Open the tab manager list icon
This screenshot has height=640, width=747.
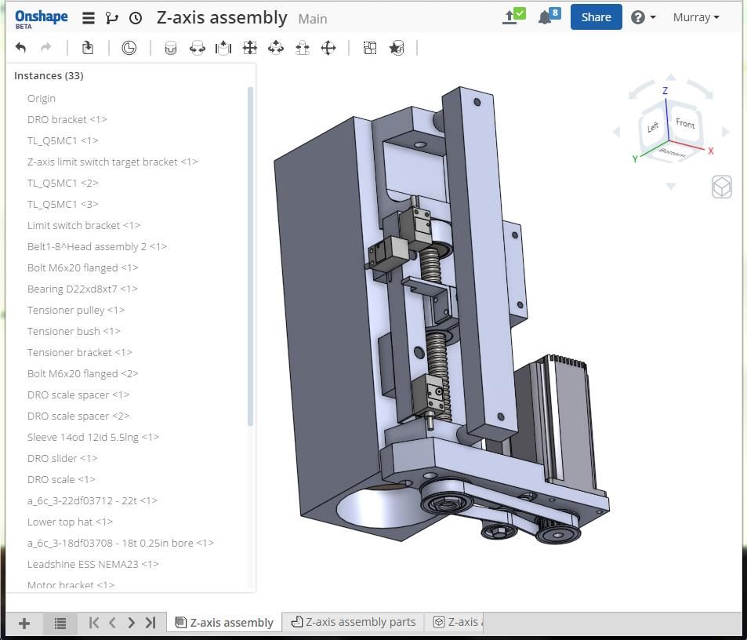(x=60, y=623)
